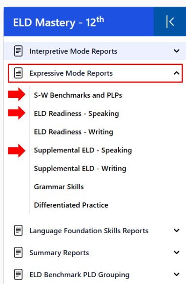Open the Grammar Skills report
This screenshot has height=284, width=186.
coord(59,187)
